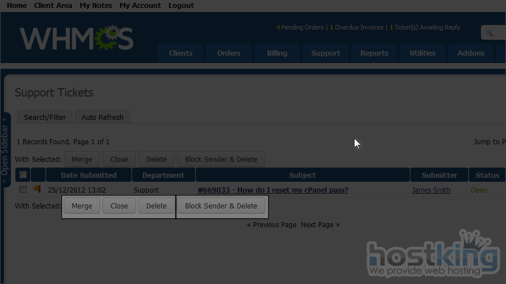Image resolution: width=506 pixels, height=284 pixels.
Task: Open submitter James Smith's profile link
Action: 431,190
